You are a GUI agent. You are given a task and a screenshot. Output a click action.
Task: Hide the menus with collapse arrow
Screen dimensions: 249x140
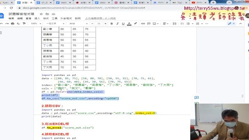point(240,24)
